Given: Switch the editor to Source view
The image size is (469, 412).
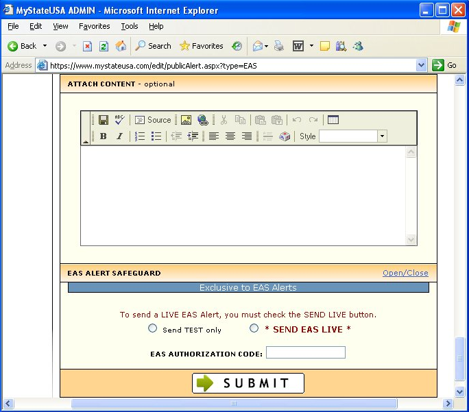Looking at the screenshot, I should point(153,120).
